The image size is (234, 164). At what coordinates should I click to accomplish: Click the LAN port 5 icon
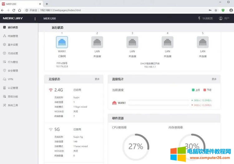tap(202, 42)
